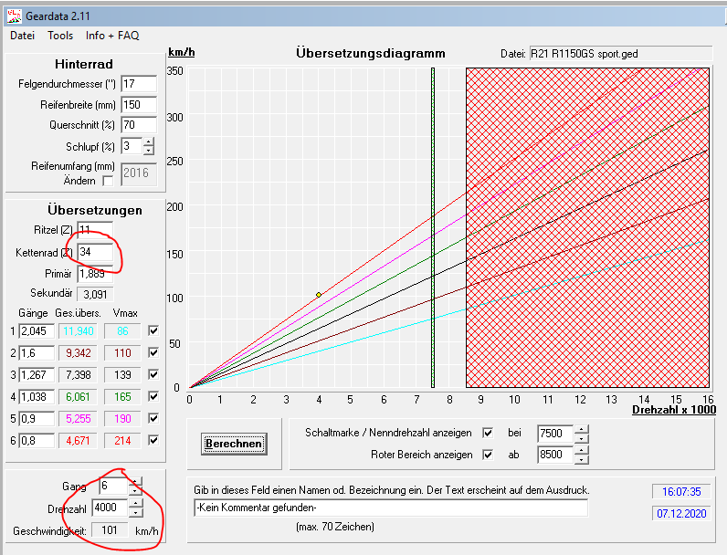This screenshot has height=555, width=727.
Task: Toggle Reifenumfang Ändern checkbox
Action: pyautogui.click(x=109, y=181)
